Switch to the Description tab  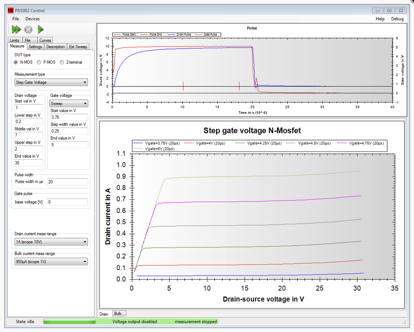point(56,46)
